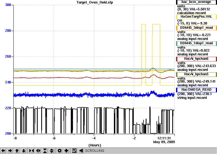Click the SCROLLING status text

point(94,151)
